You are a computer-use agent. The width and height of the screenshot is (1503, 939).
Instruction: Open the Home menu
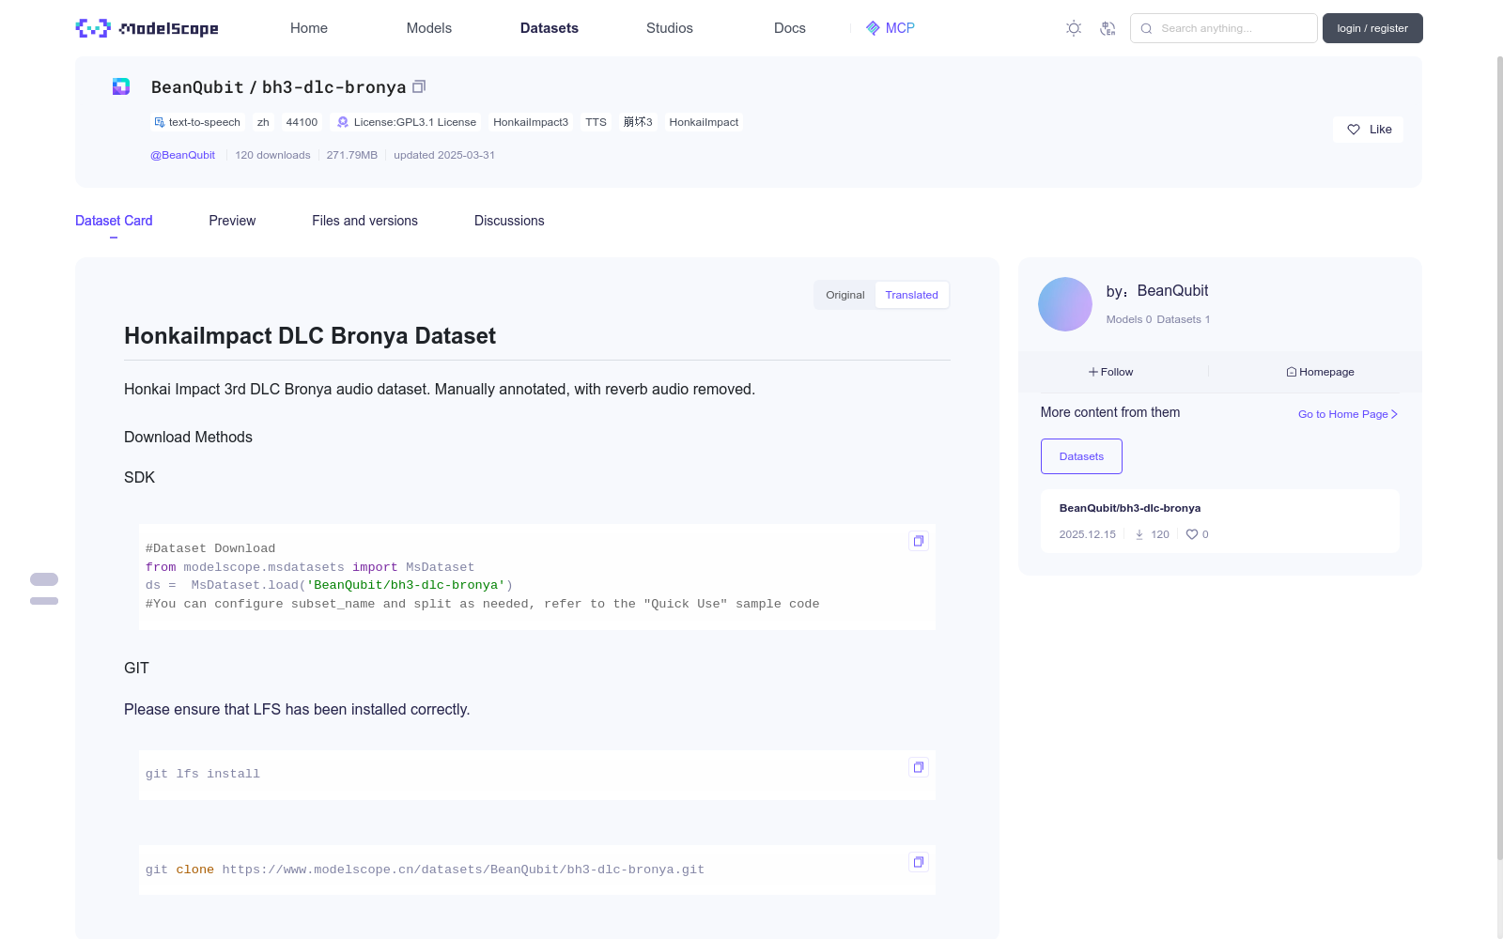click(309, 28)
